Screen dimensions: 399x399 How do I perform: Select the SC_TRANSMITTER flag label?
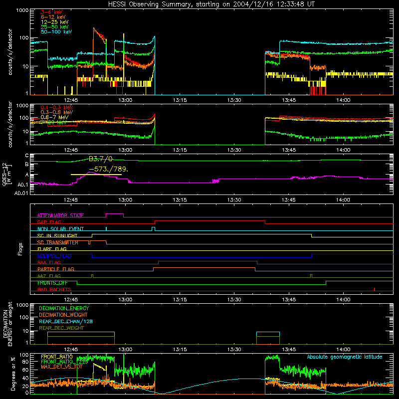(x=58, y=242)
